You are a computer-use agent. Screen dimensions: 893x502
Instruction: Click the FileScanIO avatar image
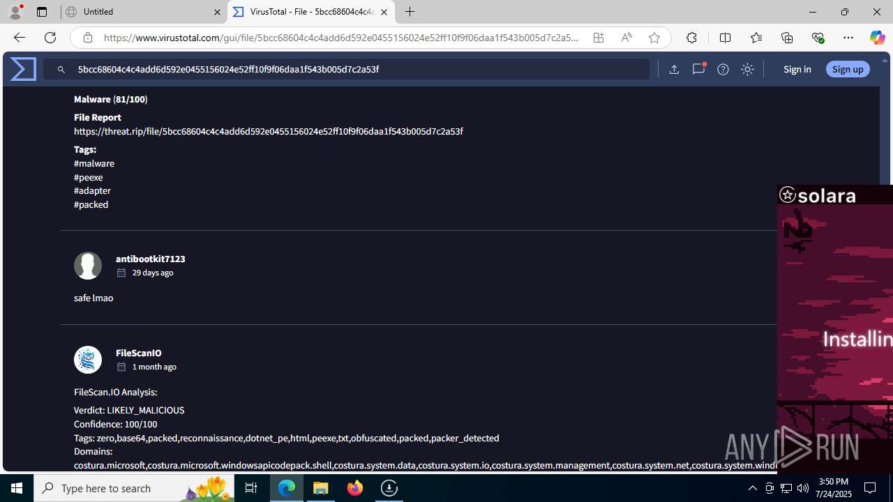(88, 360)
